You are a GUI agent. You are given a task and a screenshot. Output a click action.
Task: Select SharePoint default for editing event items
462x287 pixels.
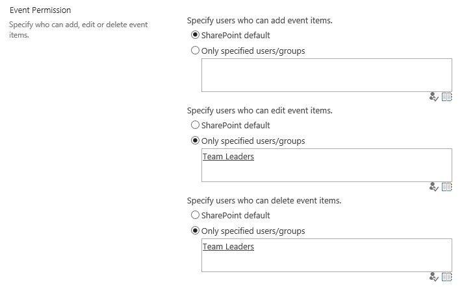tap(196, 125)
